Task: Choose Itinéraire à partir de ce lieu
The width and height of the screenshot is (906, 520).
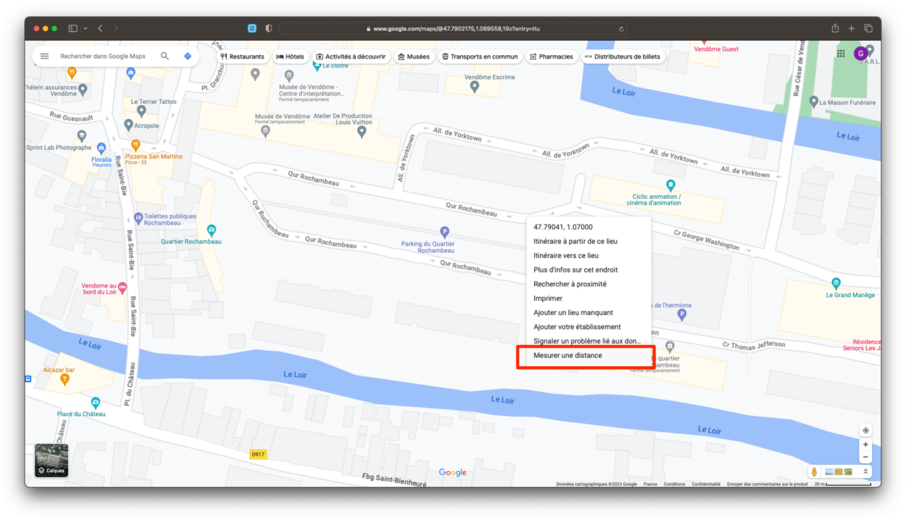Action: (x=575, y=241)
